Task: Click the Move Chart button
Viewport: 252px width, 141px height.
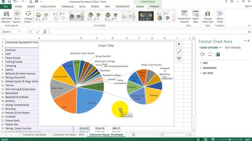Action: click(220, 17)
